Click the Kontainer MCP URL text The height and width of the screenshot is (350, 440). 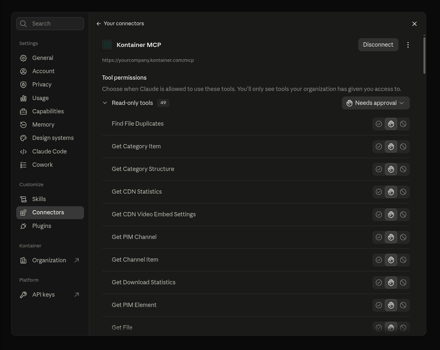click(x=148, y=60)
